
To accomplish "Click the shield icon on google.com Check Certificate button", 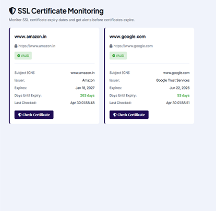I will coord(115,115).
